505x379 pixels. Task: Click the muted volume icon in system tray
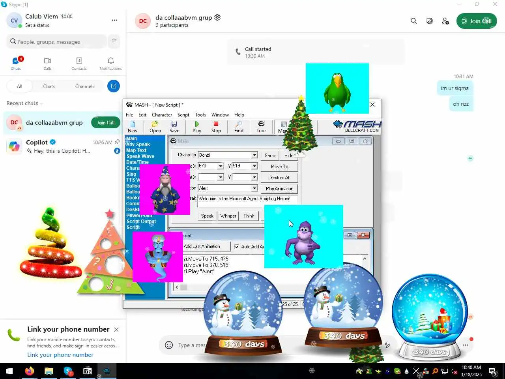click(454, 371)
